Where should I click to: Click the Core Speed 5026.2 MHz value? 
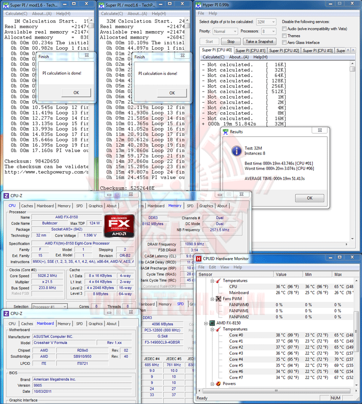[x=47, y=276]
